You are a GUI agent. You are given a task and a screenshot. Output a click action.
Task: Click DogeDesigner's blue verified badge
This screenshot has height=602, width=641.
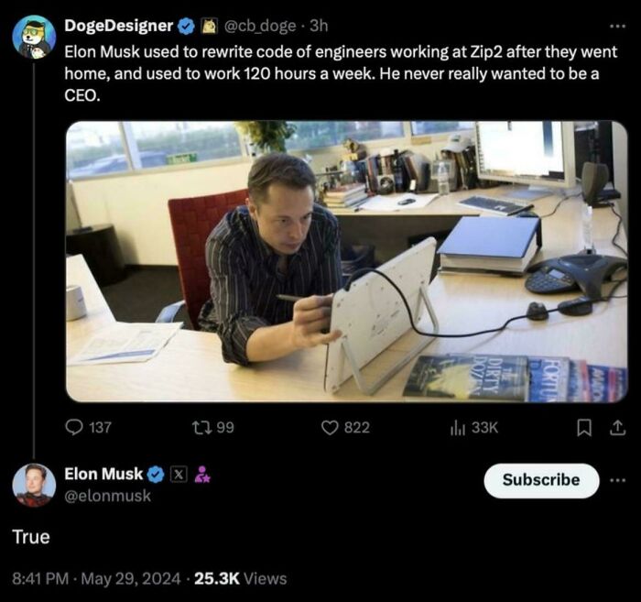point(184,26)
